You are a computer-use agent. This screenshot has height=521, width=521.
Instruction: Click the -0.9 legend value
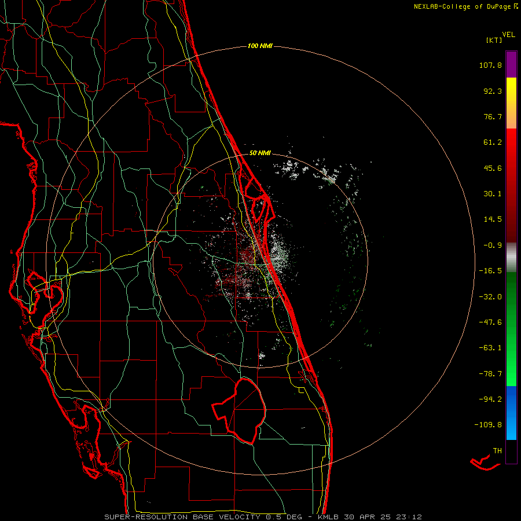[x=493, y=245]
